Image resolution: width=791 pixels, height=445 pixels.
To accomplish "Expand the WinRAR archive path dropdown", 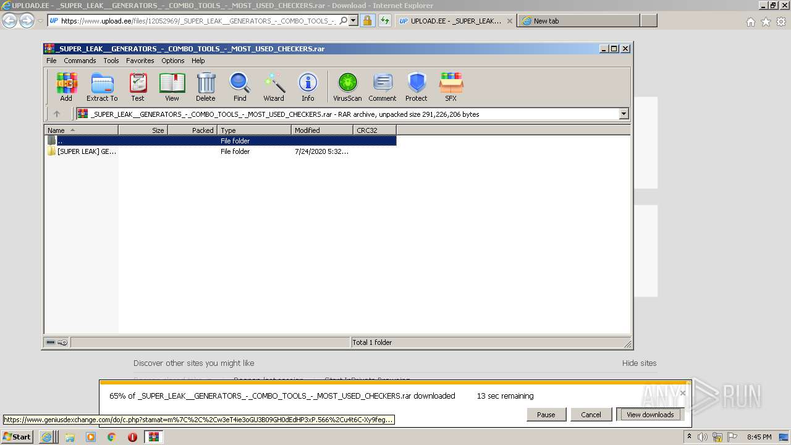I will [x=624, y=114].
